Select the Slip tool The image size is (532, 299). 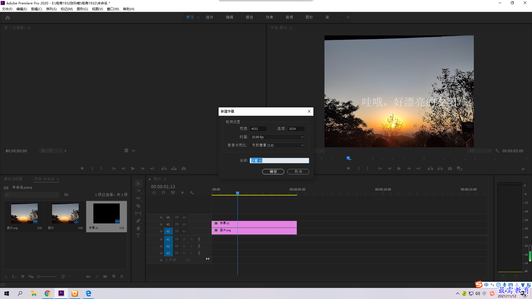click(138, 213)
